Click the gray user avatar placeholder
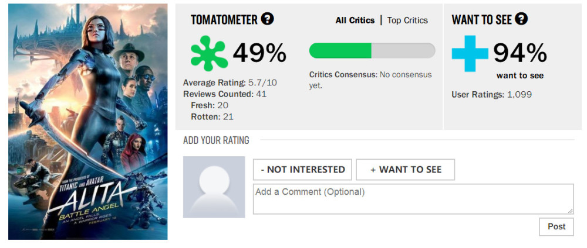Screen dimensions: 587x248 click(214, 187)
